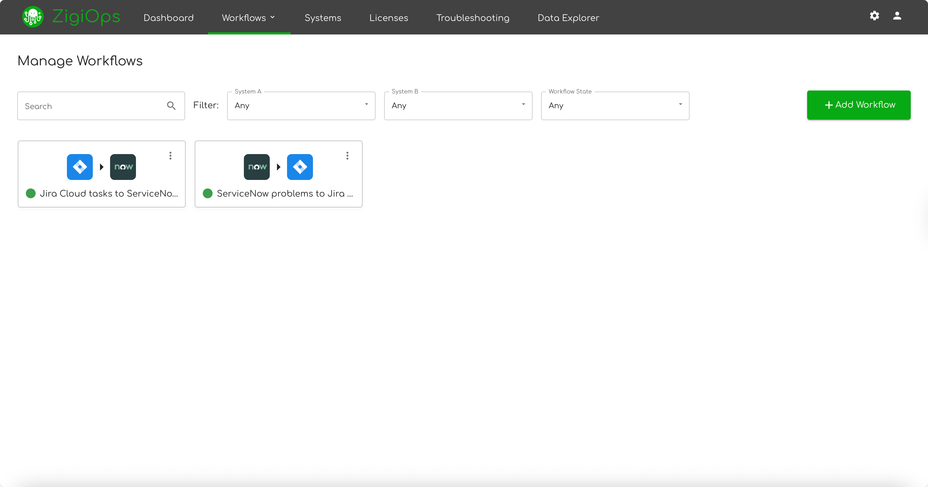Viewport: 928px width, 487px height.
Task: Click green status dot on Jira Cloud workflow
Action: (31, 193)
